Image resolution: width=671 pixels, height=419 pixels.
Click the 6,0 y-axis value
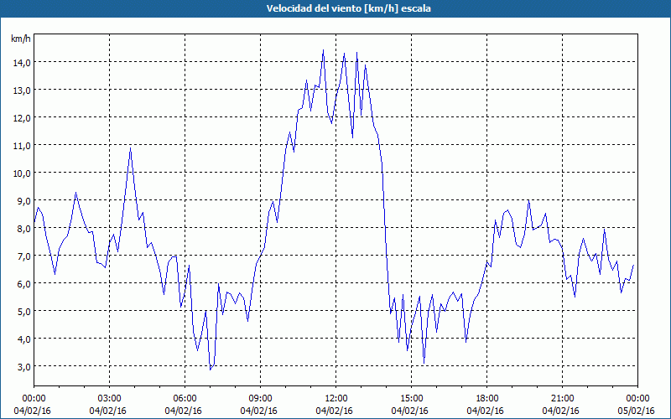click(x=24, y=284)
